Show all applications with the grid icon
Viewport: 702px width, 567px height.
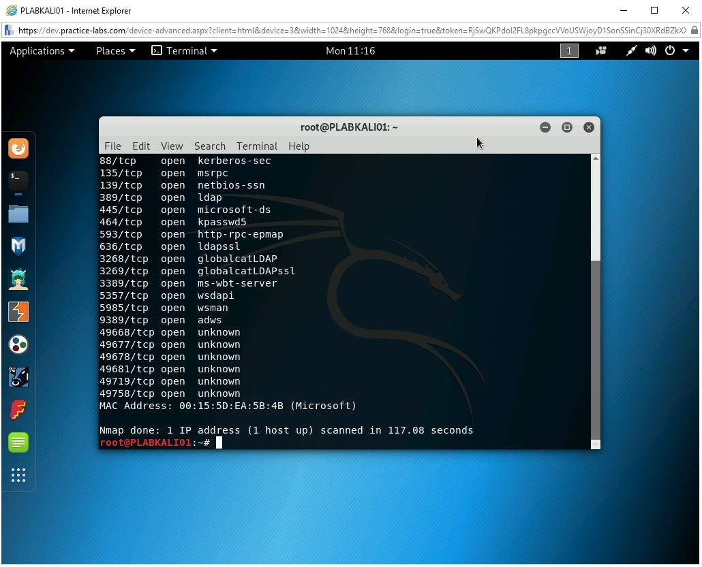pyautogui.click(x=18, y=475)
